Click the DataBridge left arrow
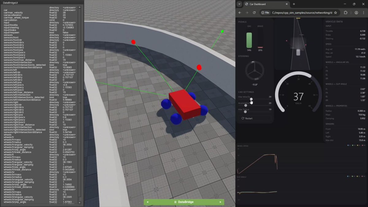The width and height of the screenshot is (368, 207). click(x=147, y=202)
